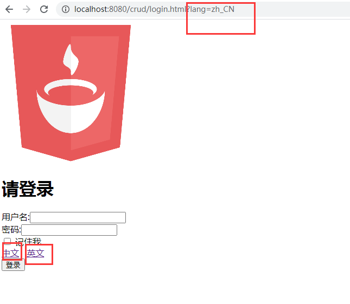350x304 pixels.
Task: Click the 用户名 label text
Action: click(16, 217)
